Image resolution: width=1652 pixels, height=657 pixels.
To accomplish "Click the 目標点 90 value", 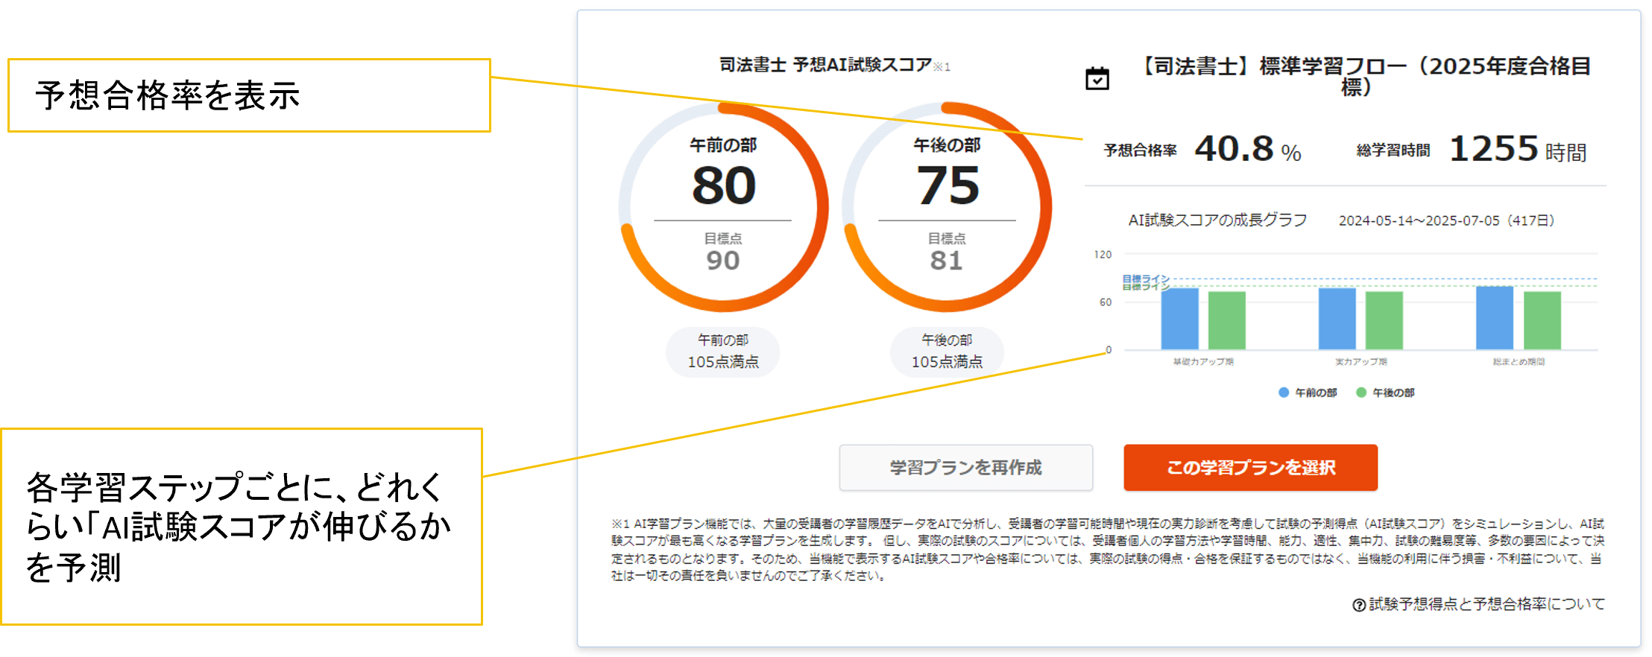I will pyautogui.click(x=723, y=260).
